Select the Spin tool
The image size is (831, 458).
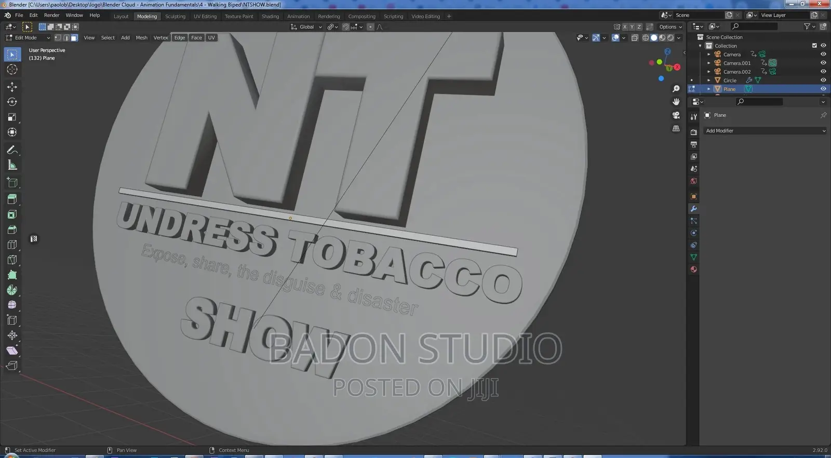tap(12, 290)
